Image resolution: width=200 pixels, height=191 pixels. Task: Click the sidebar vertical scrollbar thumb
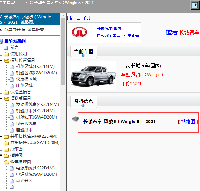click(x=63, y=51)
